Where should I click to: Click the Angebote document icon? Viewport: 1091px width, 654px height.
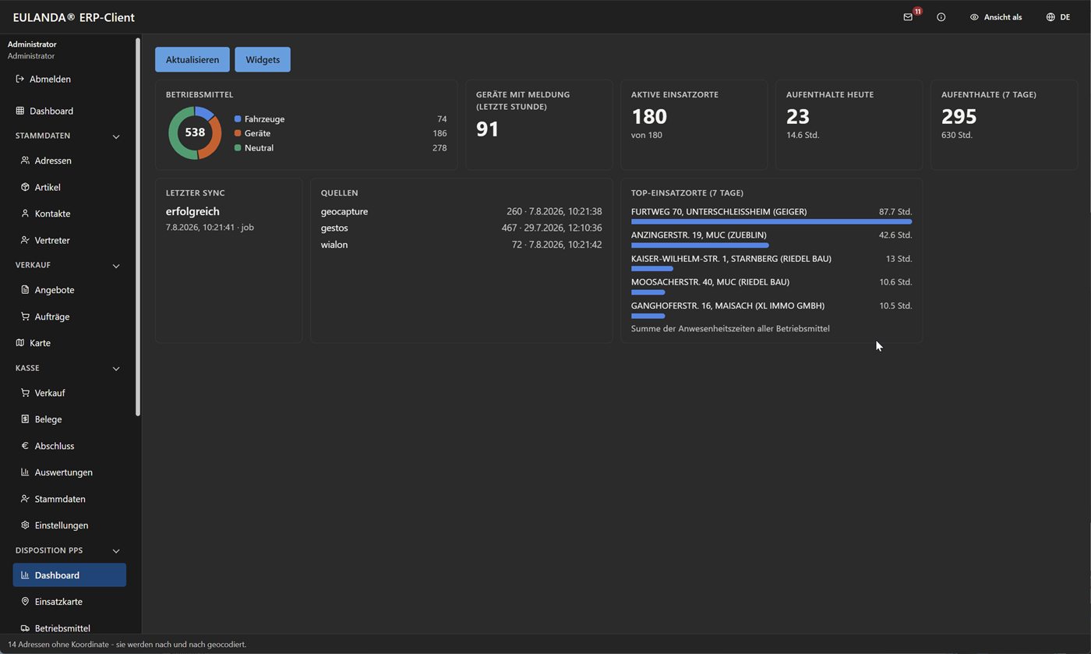tap(25, 290)
